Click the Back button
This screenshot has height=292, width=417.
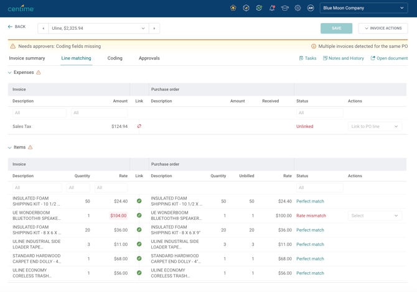(17, 27)
